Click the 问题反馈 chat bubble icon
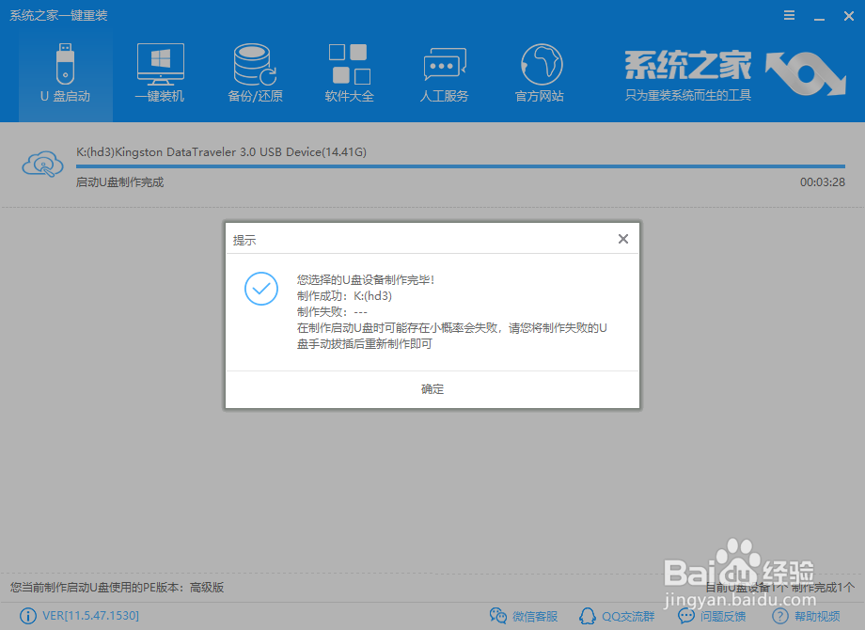Image resolution: width=865 pixels, height=630 pixels. pos(686,616)
